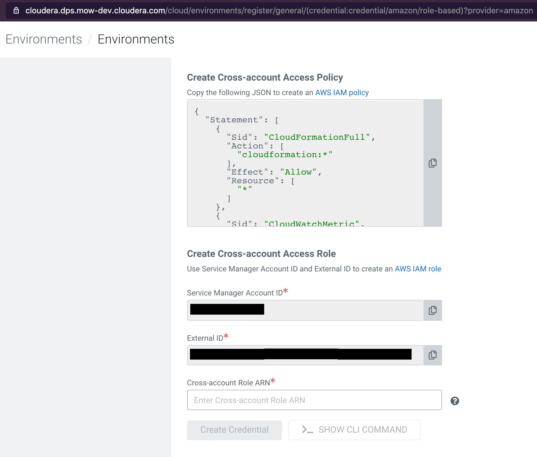Click the External ID field
Screen dimensions: 537x457
point(305,355)
